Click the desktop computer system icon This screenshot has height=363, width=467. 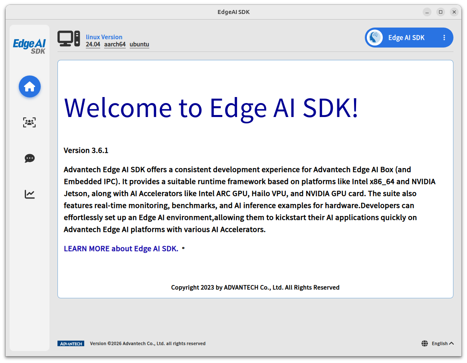point(69,39)
